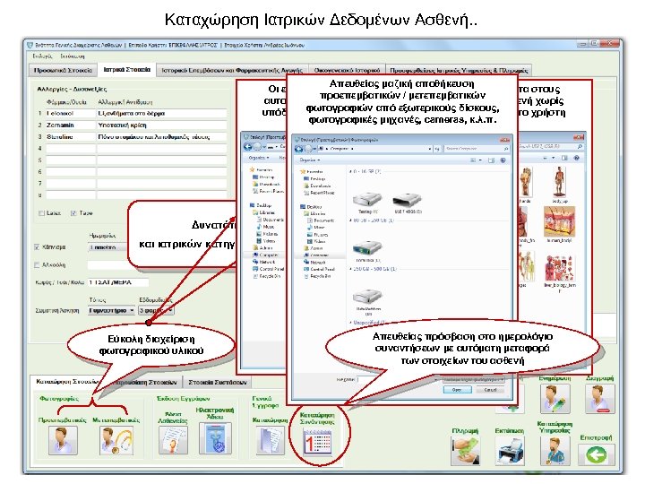Click the Πληρωμή payment icon
Viewport: 645px width, 484px height.
[x=465, y=449]
